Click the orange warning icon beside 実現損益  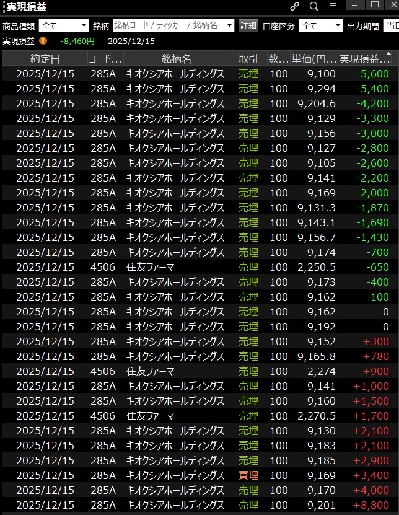pyautogui.click(x=43, y=41)
